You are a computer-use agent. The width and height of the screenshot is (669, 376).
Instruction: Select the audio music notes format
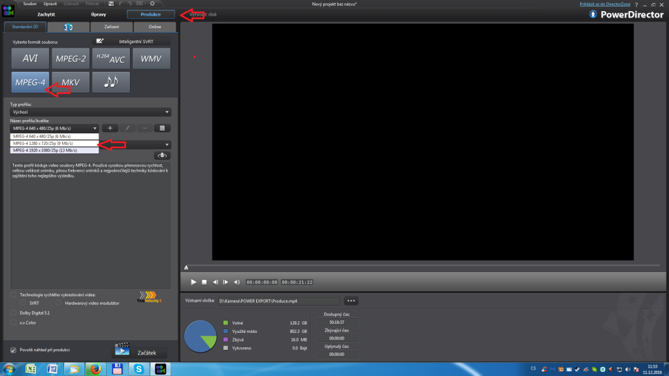[x=110, y=82]
